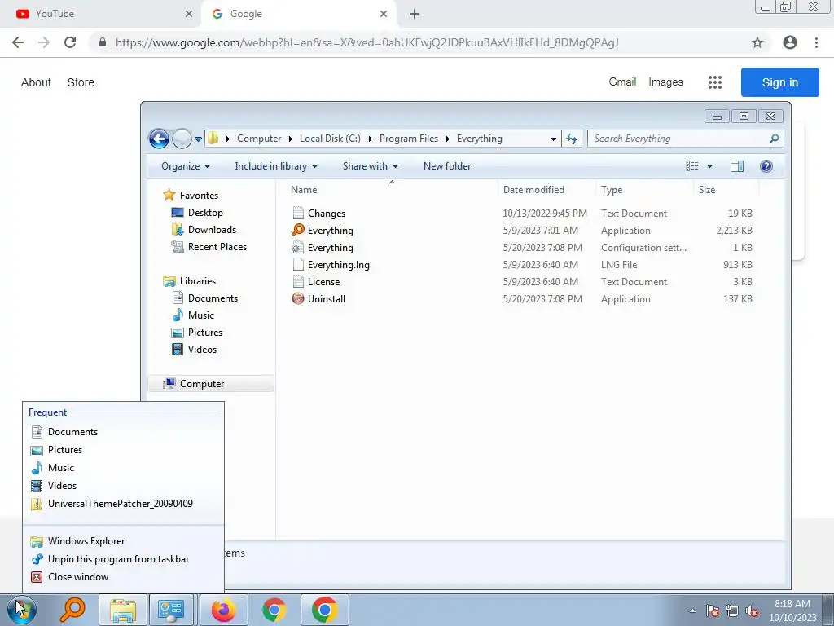Reload the Google page in Chrome
The width and height of the screenshot is (834, 626).
[70, 42]
